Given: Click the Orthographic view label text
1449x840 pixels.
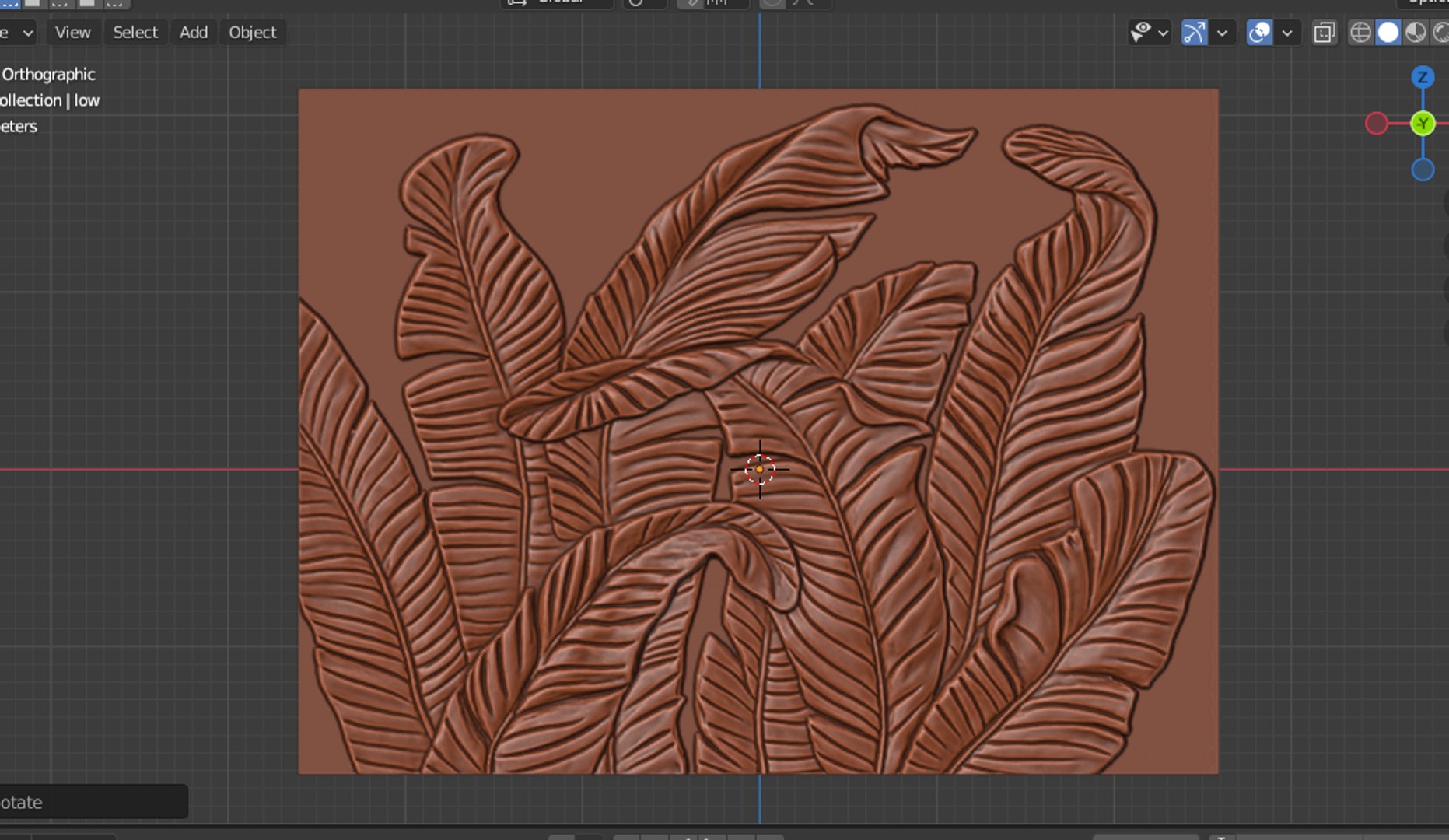Looking at the screenshot, I should tap(48, 75).
